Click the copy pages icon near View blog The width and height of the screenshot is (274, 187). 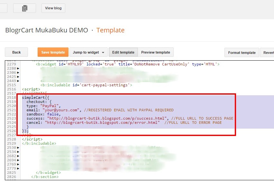(x=24, y=8)
